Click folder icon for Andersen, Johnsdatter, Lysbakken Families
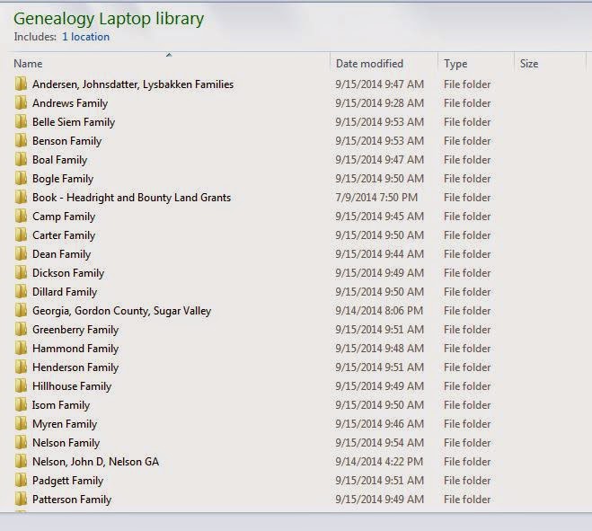The width and height of the screenshot is (592, 531). pyautogui.click(x=22, y=84)
